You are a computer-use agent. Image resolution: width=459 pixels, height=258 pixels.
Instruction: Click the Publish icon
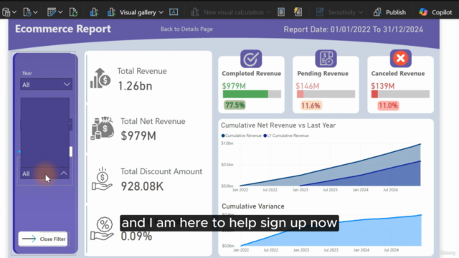pos(377,12)
